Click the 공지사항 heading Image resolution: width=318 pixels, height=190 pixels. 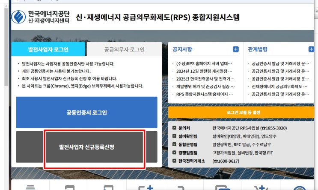point(182,49)
